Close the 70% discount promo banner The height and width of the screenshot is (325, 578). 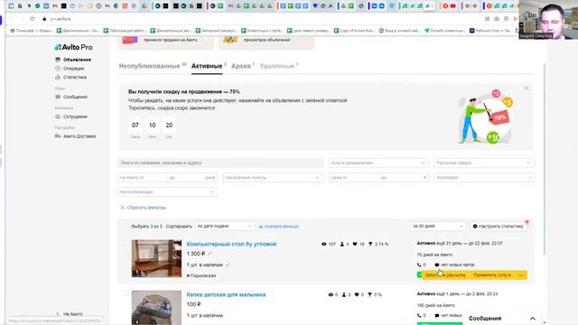coord(527,88)
